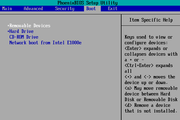Click the help line 'Disk or Removable Disk'
This screenshot has width=180, height=120.
point(151,100)
